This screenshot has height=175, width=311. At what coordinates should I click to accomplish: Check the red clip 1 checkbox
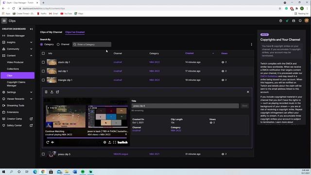(x=43, y=71)
